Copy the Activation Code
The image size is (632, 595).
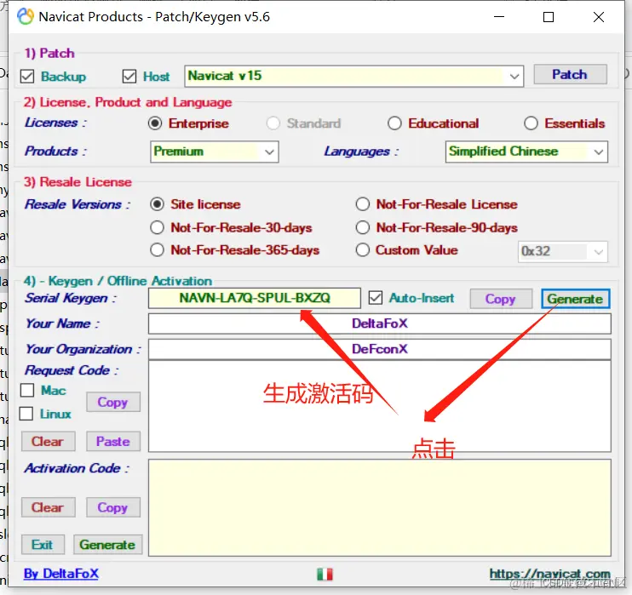click(x=112, y=507)
